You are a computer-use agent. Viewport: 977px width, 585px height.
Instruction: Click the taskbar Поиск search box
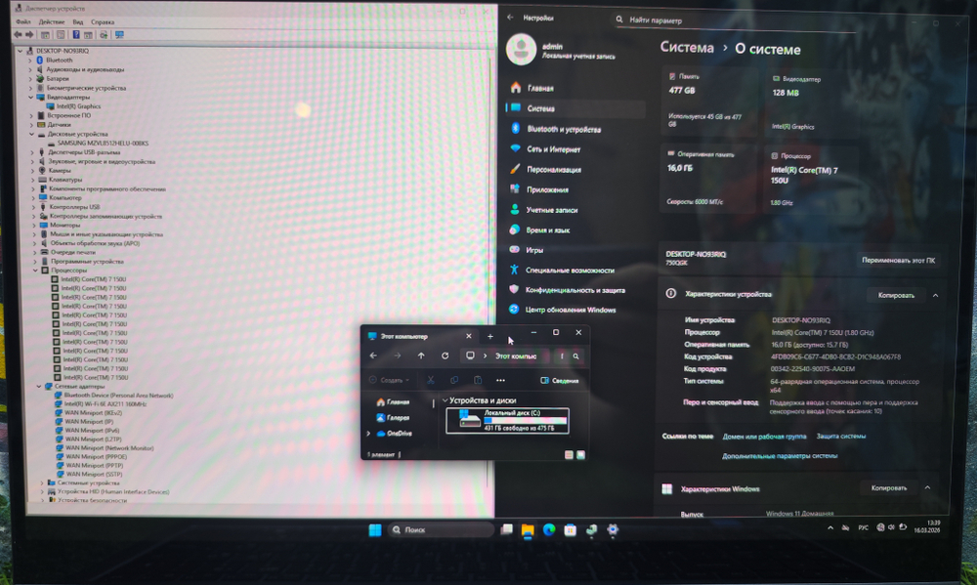point(441,529)
